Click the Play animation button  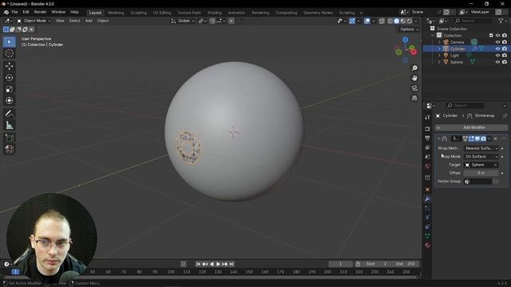tap(218, 264)
